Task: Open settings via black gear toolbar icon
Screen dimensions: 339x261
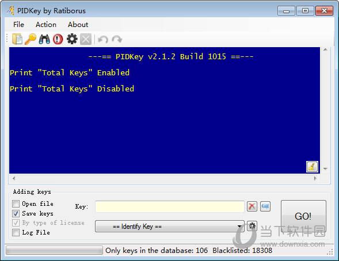Action: coord(72,39)
